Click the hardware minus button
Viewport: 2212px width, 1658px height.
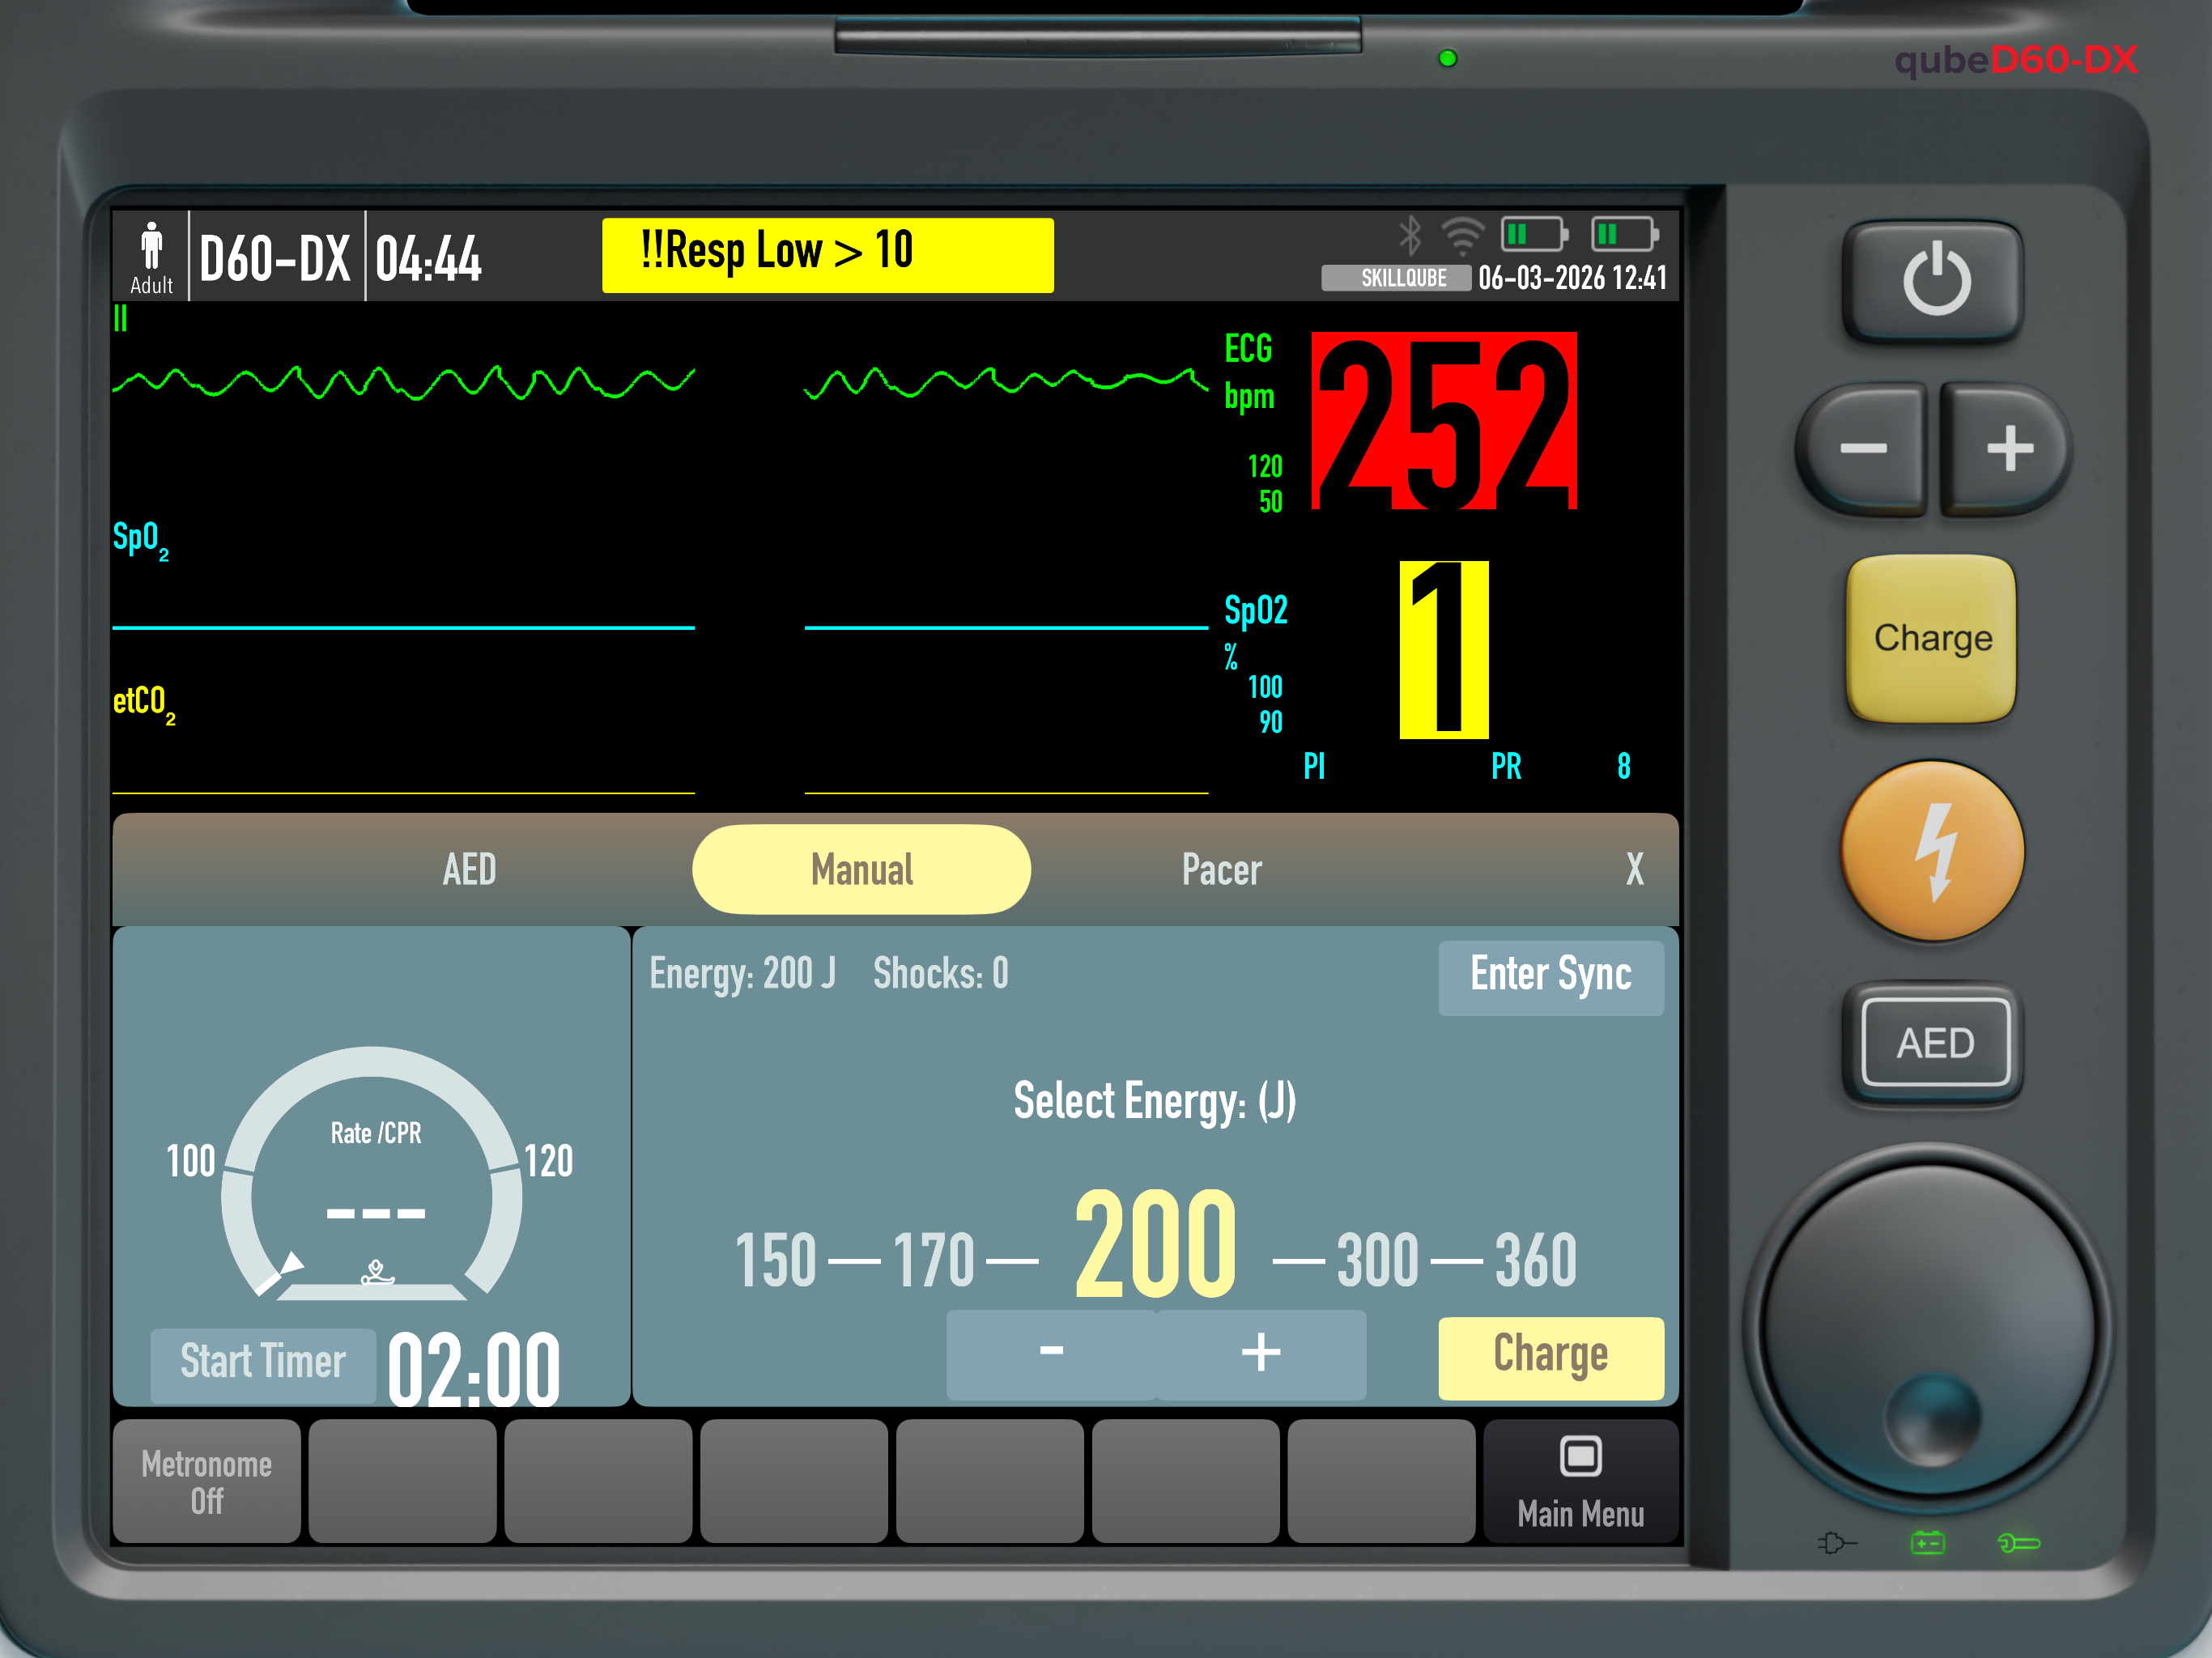1862,449
